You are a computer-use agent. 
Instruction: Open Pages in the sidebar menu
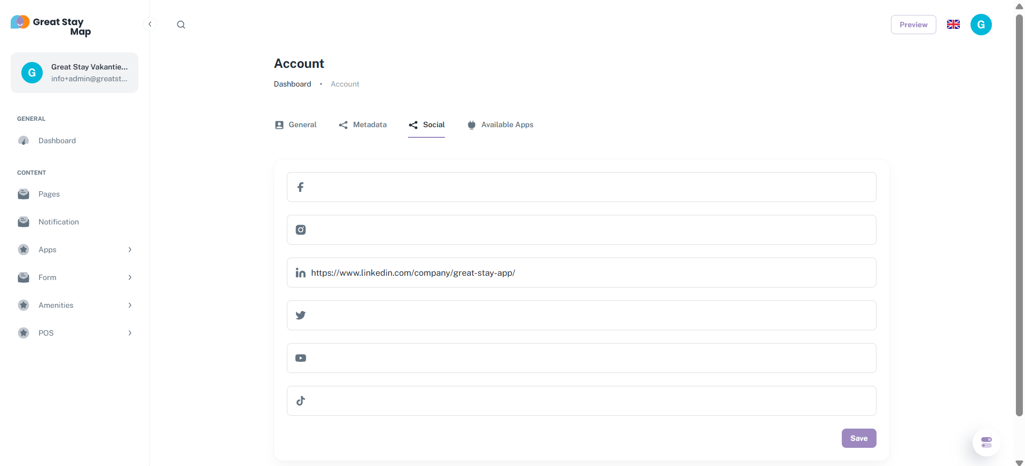click(74, 194)
